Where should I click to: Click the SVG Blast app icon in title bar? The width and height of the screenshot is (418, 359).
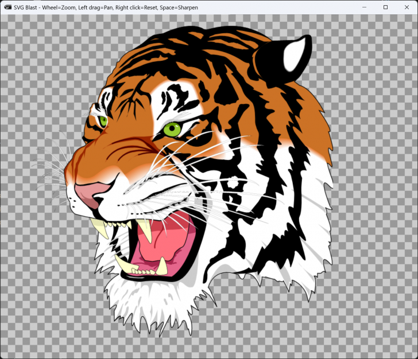(x=8, y=7)
